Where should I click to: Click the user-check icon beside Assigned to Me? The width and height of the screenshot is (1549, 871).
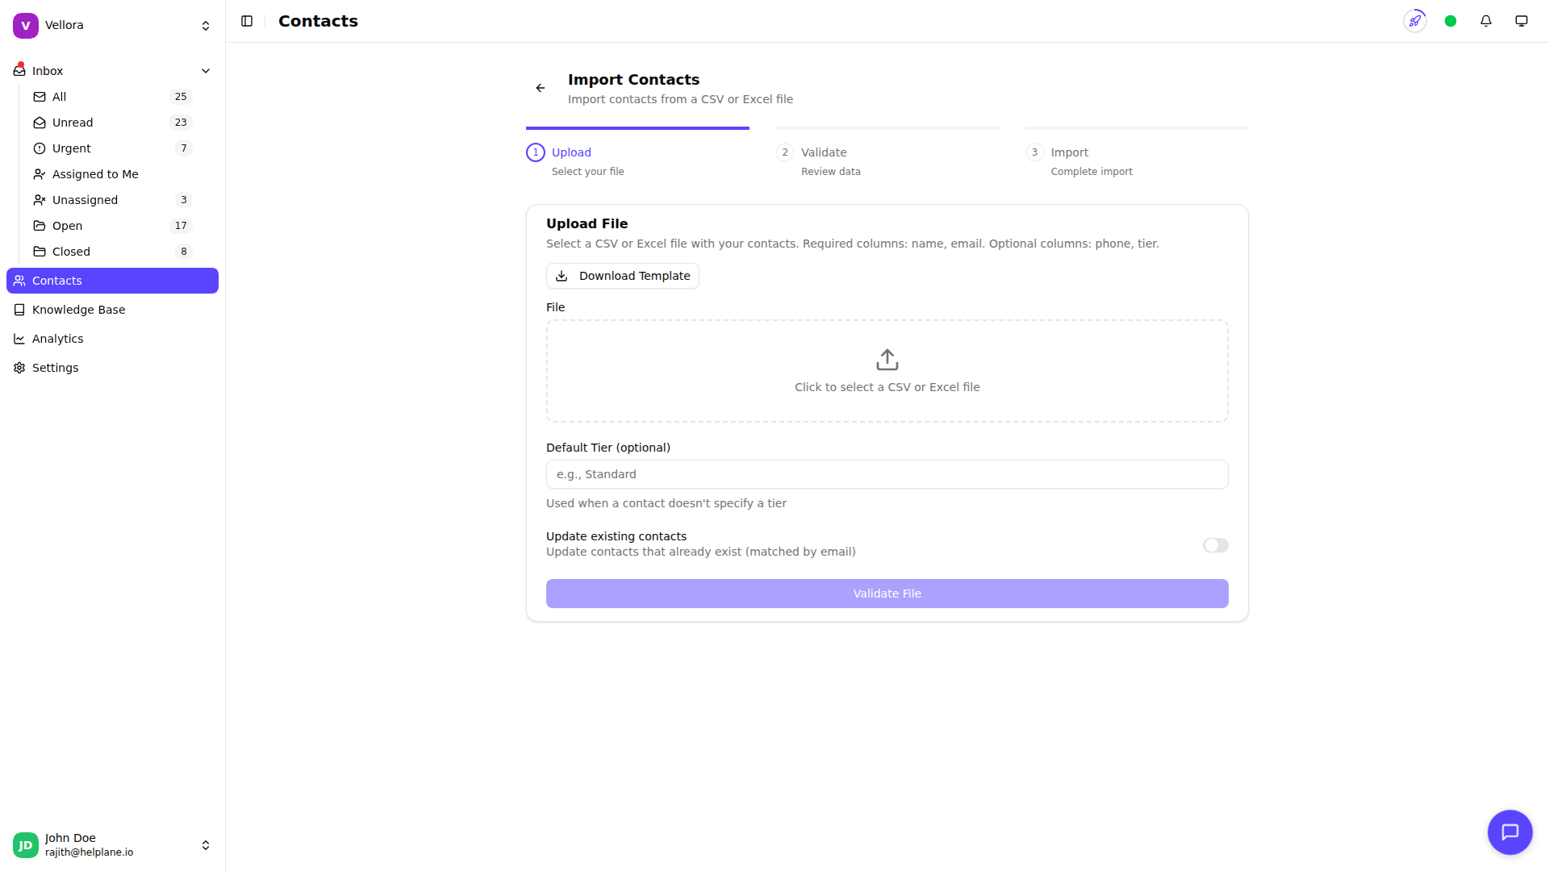click(40, 174)
